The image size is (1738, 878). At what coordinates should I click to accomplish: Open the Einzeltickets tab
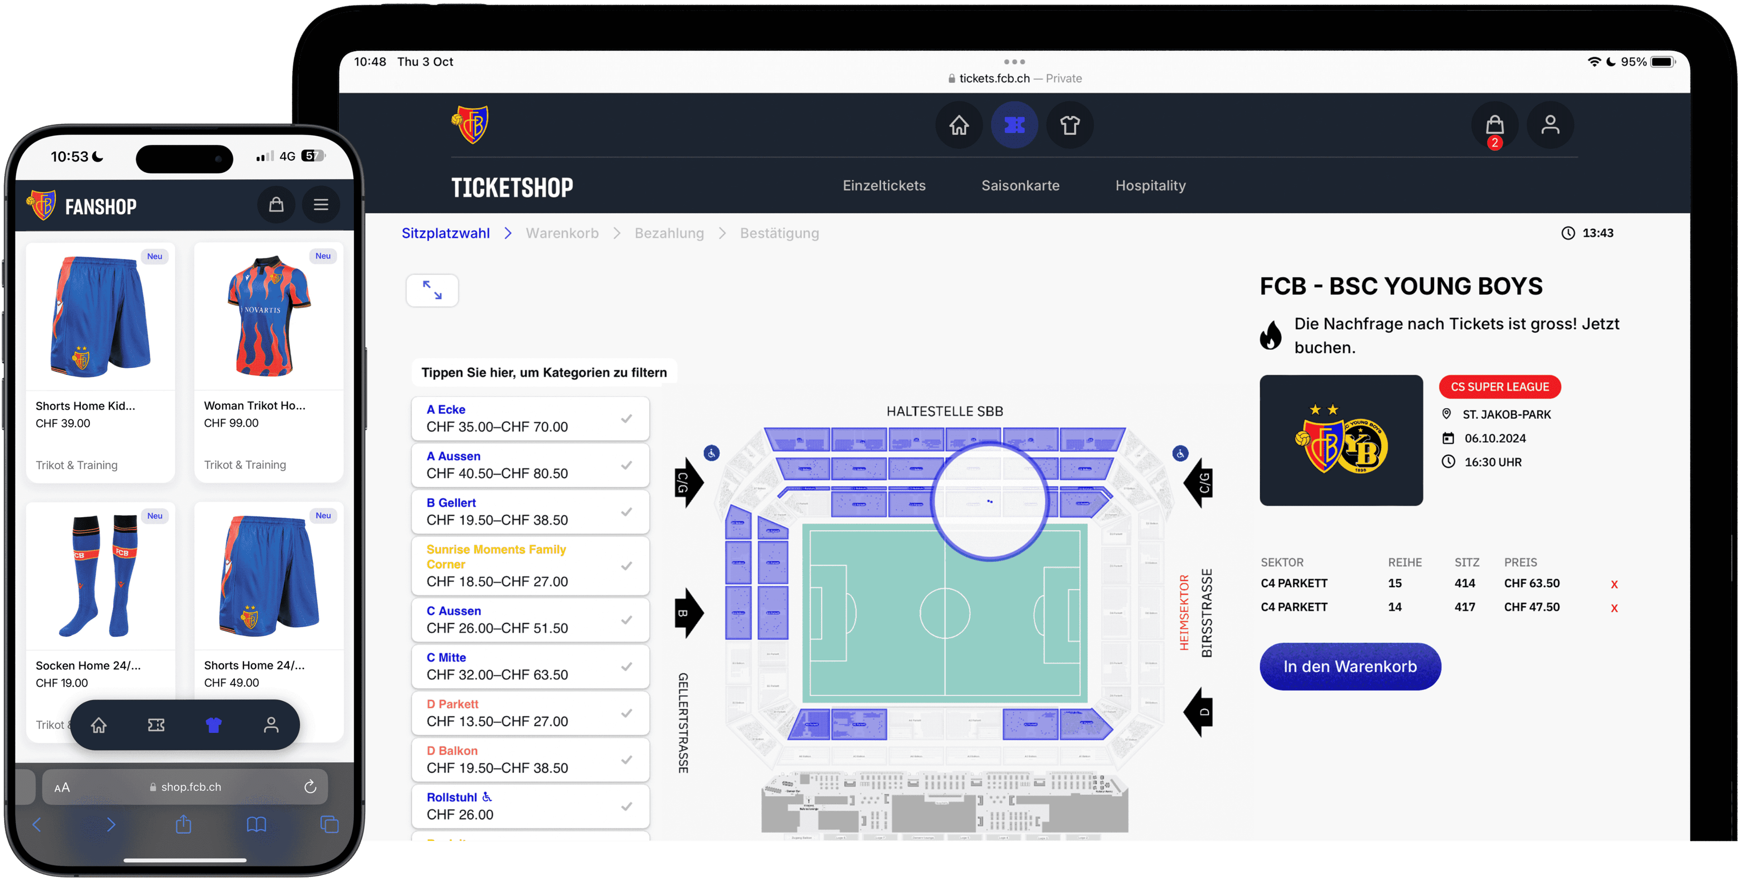[884, 185]
